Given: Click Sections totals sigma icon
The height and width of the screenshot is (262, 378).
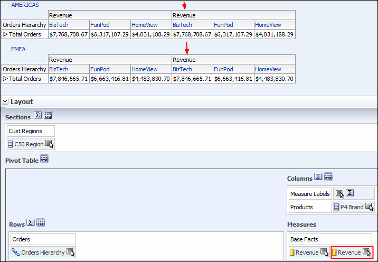Looking at the screenshot, I should tap(38, 115).
